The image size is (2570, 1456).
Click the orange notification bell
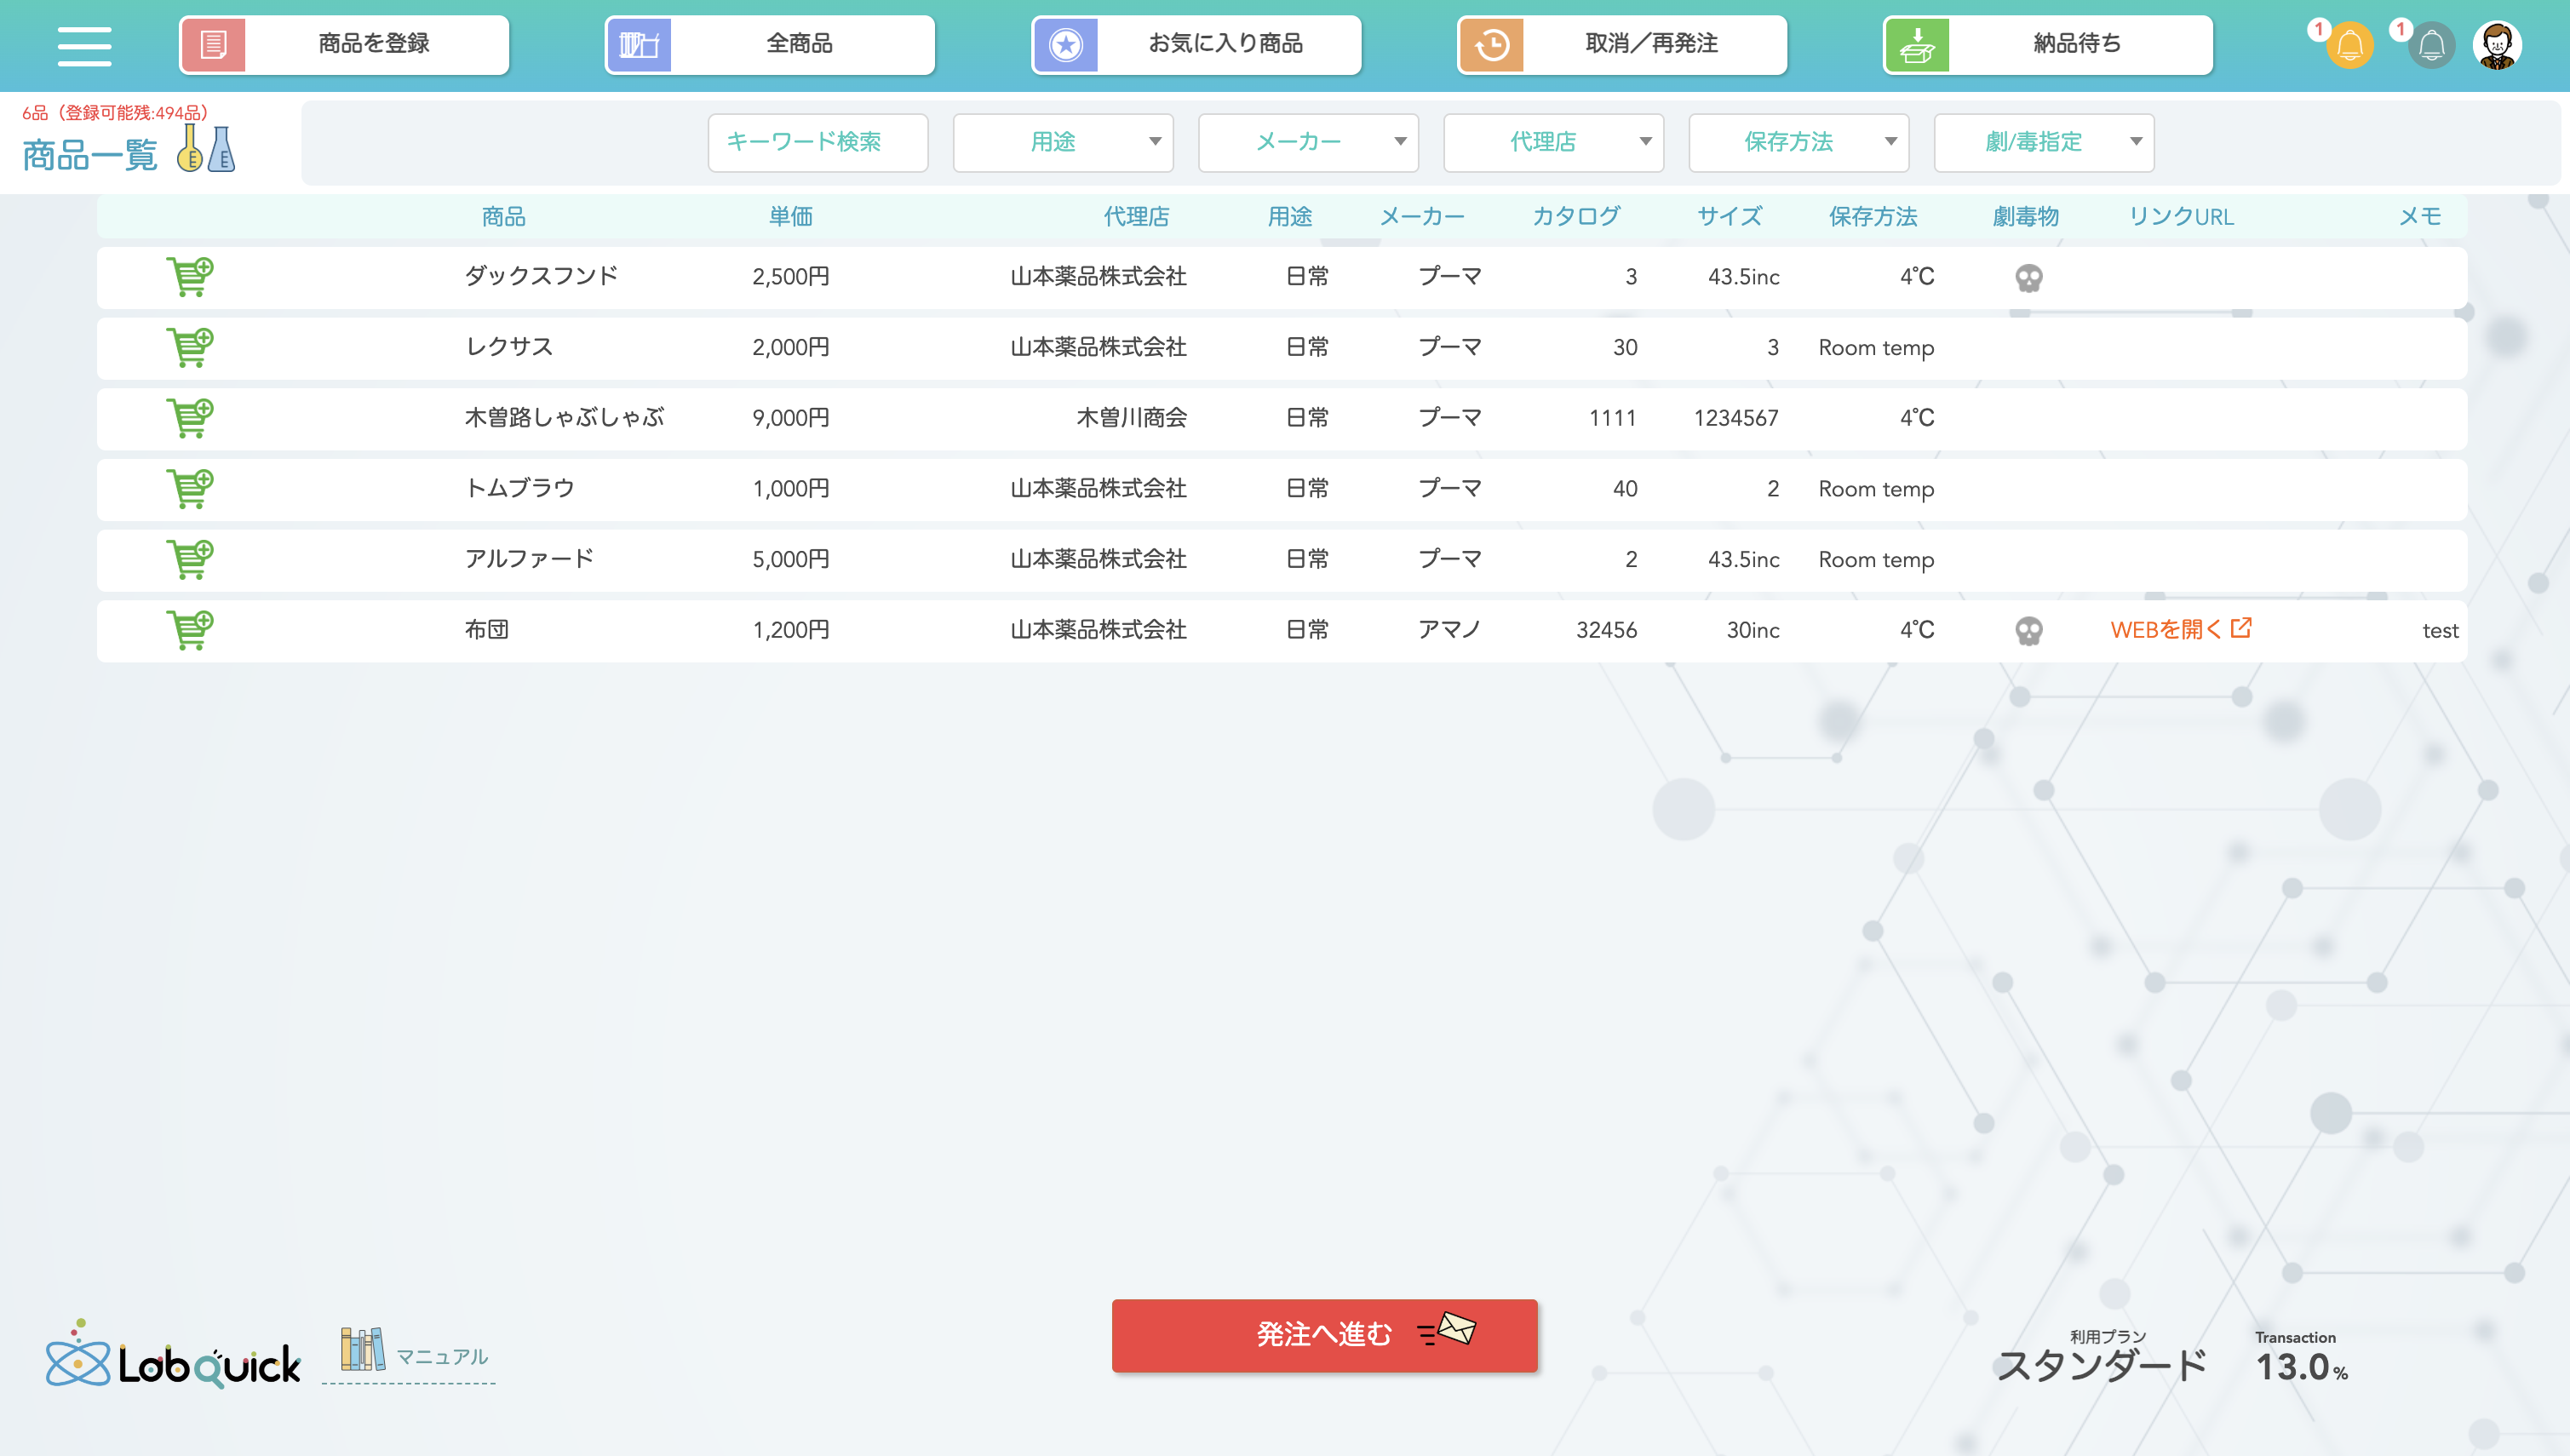[x=2349, y=45]
